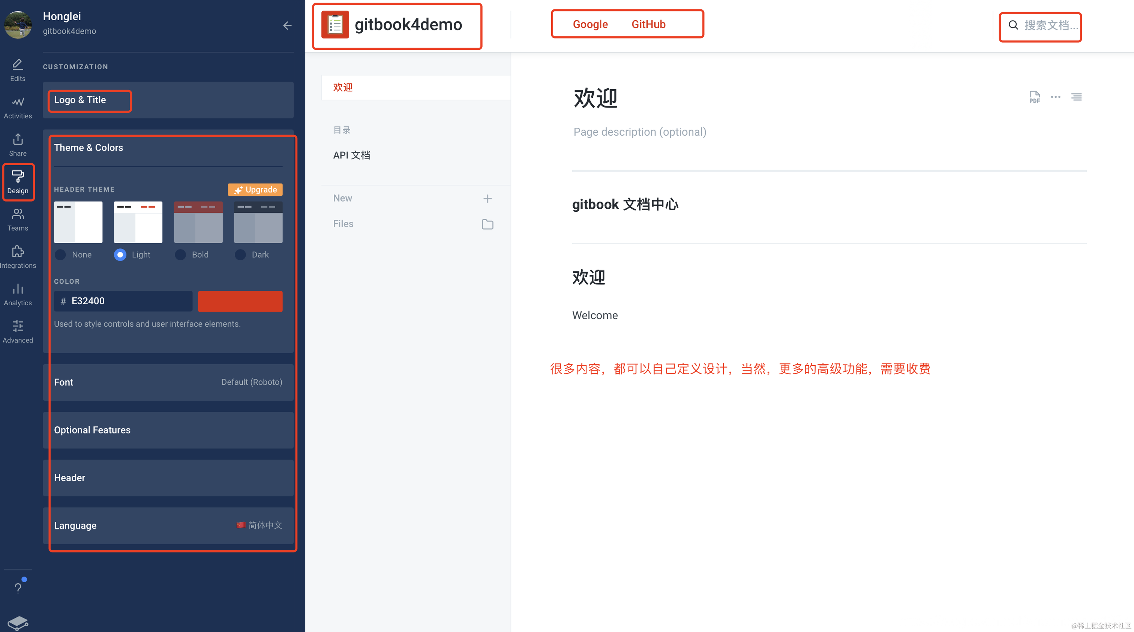Open Logo & Title settings
The image size is (1134, 632).
(x=89, y=100)
